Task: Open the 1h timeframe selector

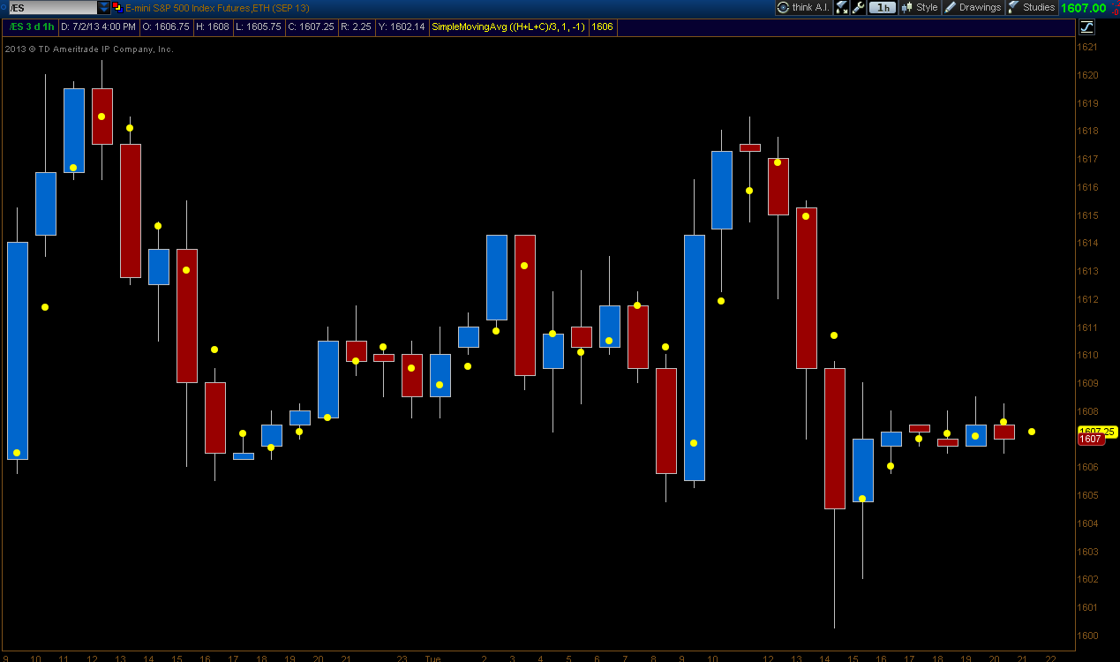Action: (x=882, y=7)
